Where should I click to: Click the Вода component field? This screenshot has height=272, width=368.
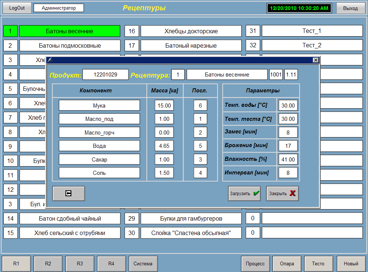pos(99,146)
